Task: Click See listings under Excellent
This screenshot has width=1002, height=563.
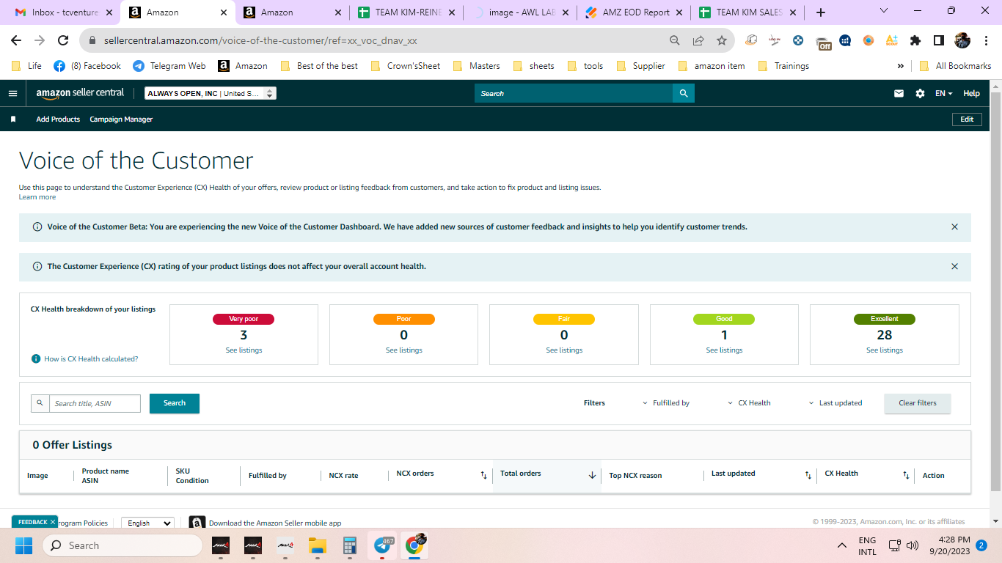Action: [885, 350]
